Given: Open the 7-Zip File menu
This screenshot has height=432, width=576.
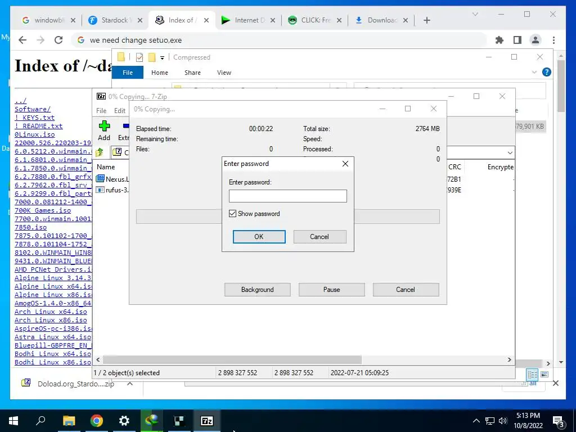Looking at the screenshot, I should click(101, 111).
